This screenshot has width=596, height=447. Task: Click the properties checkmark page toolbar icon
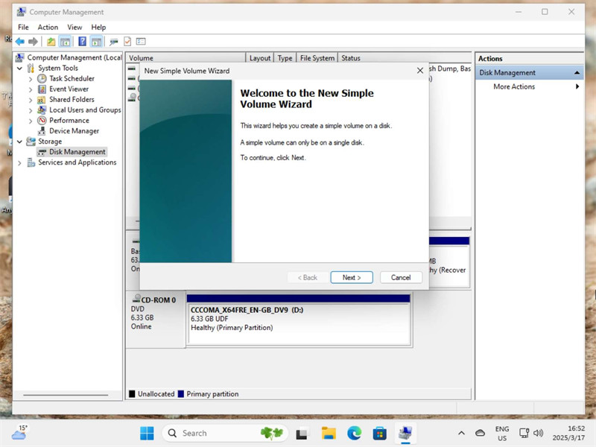tap(127, 42)
